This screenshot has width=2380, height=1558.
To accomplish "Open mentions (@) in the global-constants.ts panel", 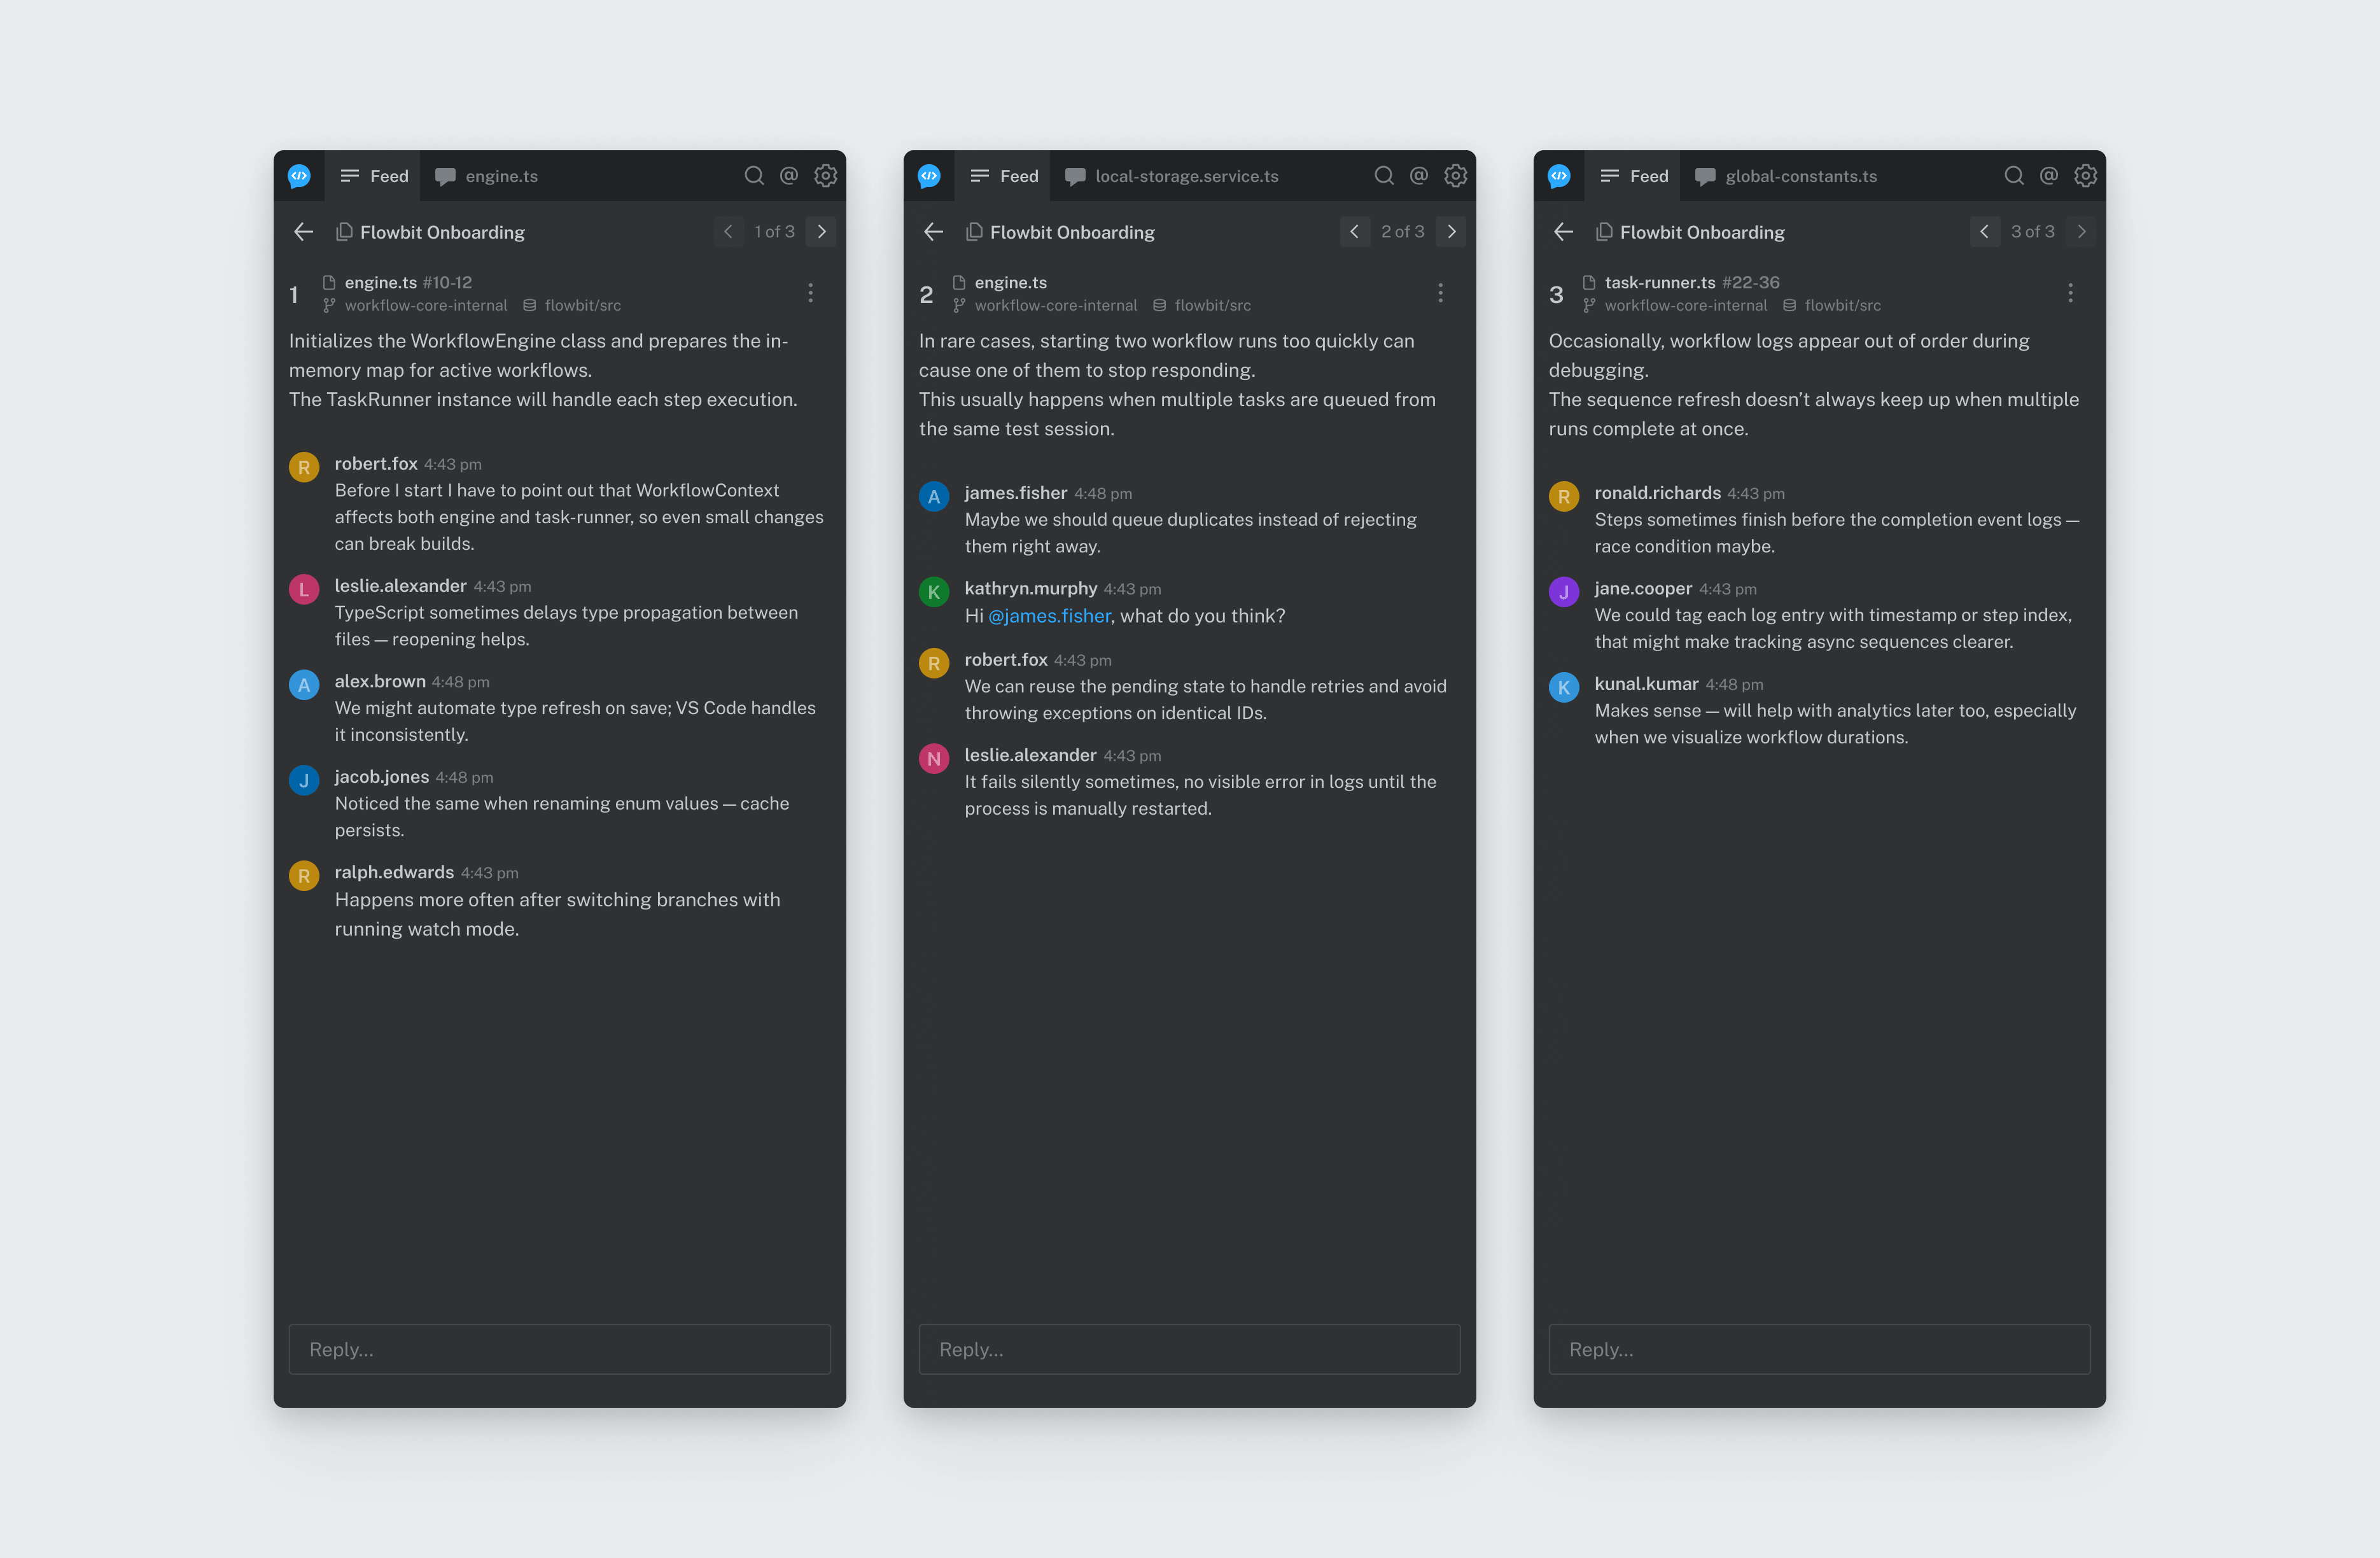I will 2049,176.
